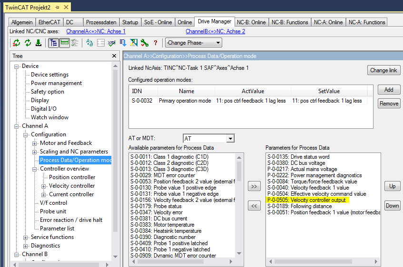The height and width of the screenshot is (267, 403).
Task: Switch to the Online tab
Action: click(185, 22)
